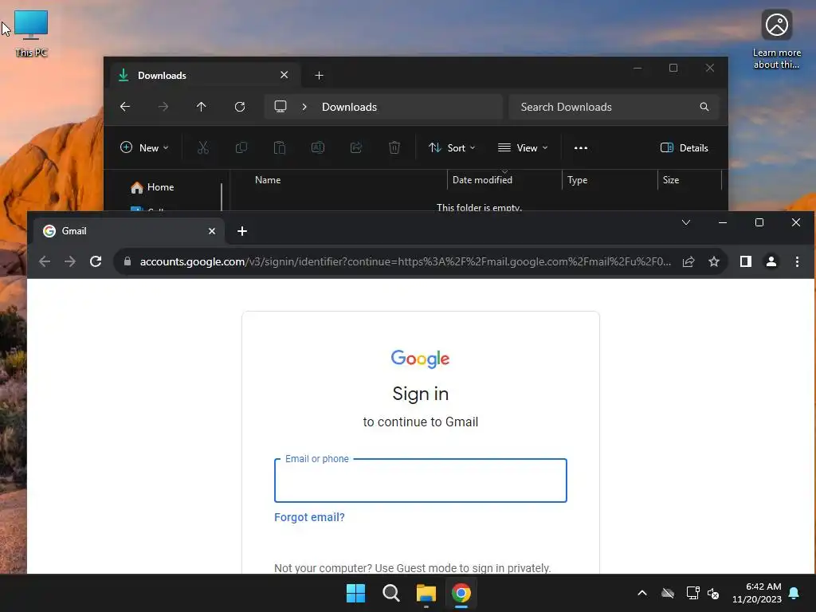Click the share page icon in Chrome omnibox

tap(688, 261)
